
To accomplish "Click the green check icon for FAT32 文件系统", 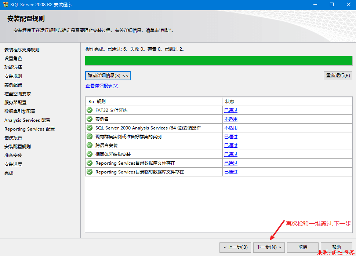I will (x=90, y=110).
